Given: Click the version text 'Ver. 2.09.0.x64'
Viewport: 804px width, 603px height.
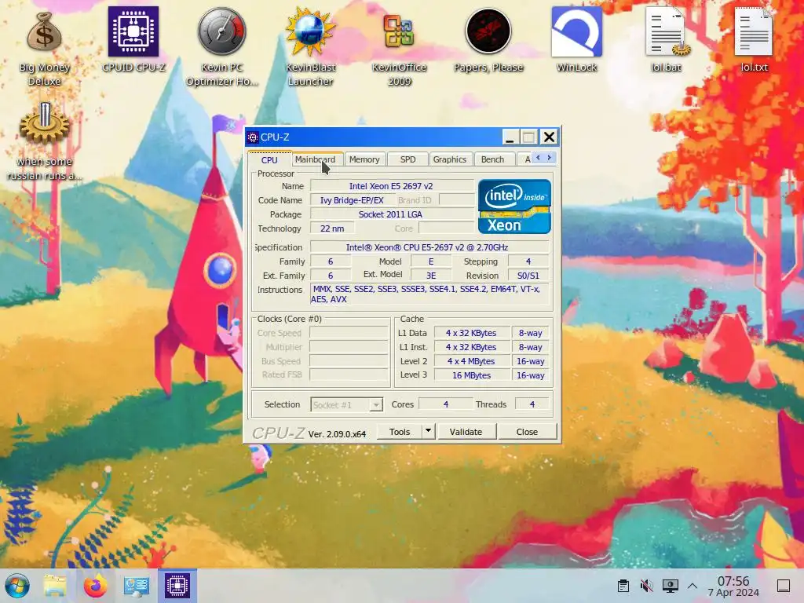Looking at the screenshot, I should click(338, 433).
